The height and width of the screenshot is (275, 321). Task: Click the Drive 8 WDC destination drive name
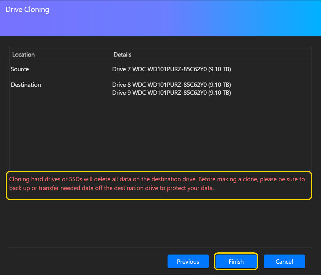click(x=159, y=85)
